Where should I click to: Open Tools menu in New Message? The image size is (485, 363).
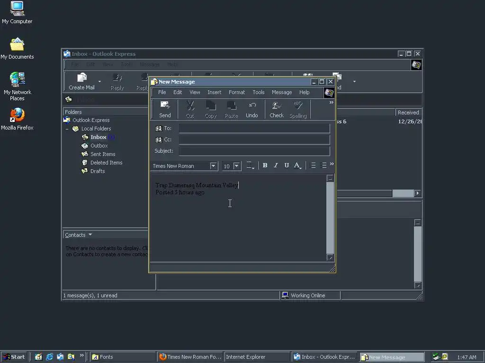click(259, 92)
